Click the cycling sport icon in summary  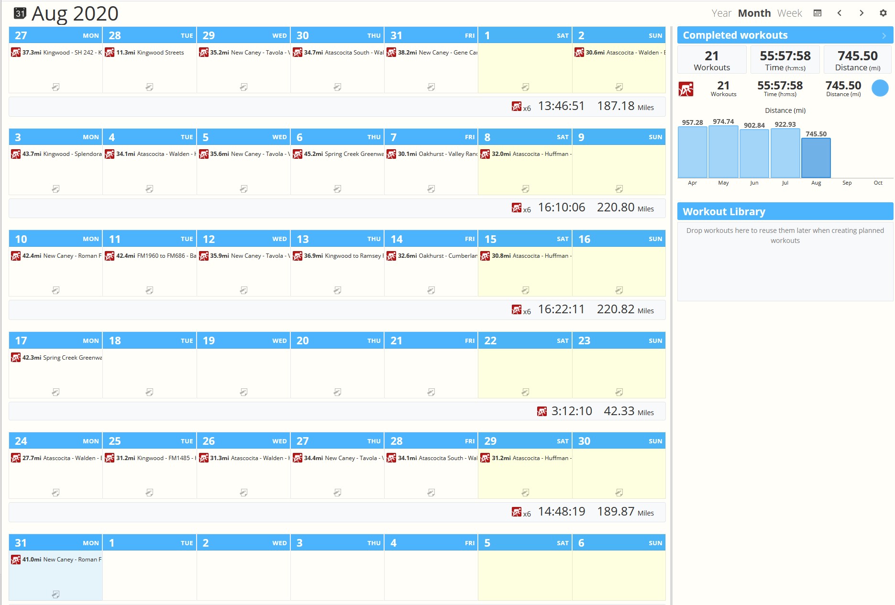coord(685,89)
